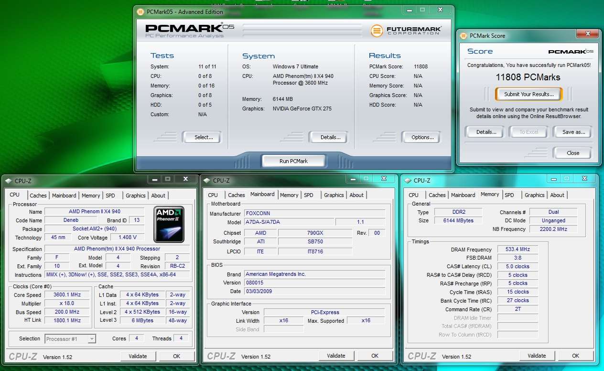
Task: Select Graphics tab in the Memory window
Action: pos(534,195)
